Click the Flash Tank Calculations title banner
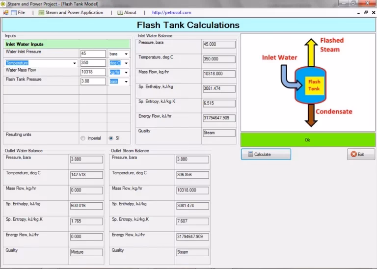 tap(188, 25)
